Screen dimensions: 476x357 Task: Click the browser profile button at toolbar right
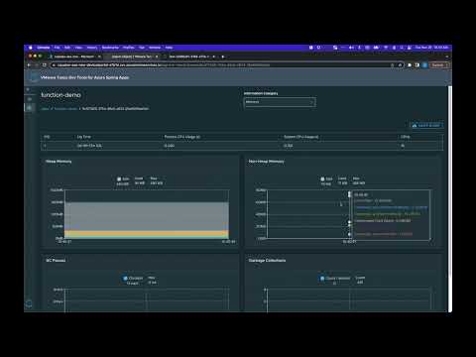(424, 65)
